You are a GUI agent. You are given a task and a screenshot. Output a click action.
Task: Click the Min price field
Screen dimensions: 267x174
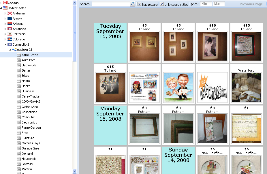point(206,4)
